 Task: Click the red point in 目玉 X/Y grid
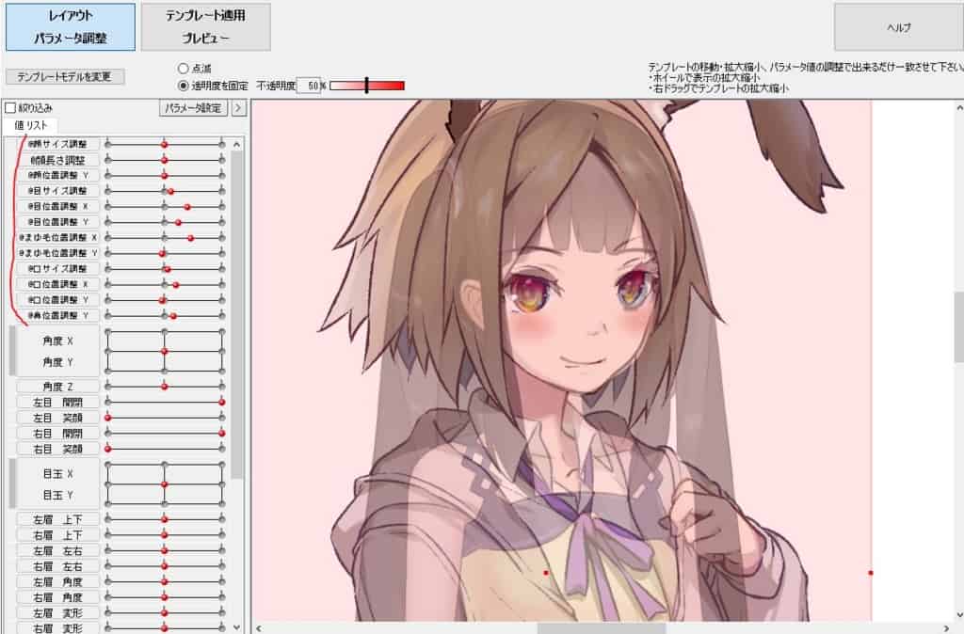pos(165,483)
